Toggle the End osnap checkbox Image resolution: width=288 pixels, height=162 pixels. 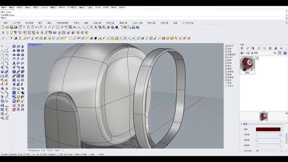pyautogui.click(x=2, y=155)
